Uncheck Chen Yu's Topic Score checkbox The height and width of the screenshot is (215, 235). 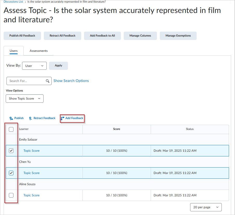click(11, 173)
